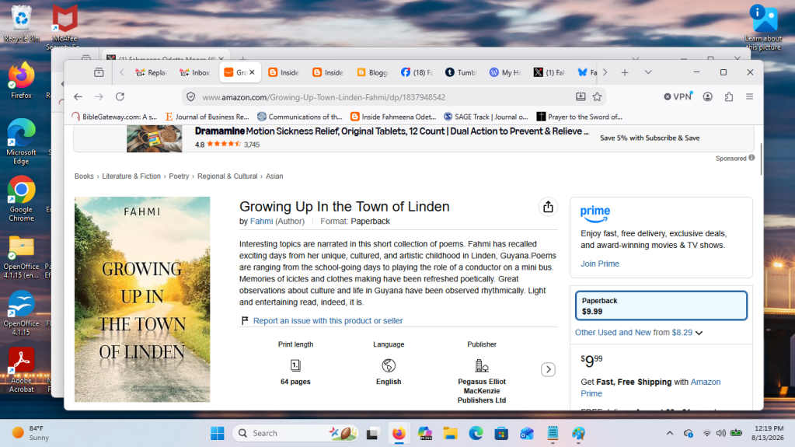The height and width of the screenshot is (447, 795).
Task: Share the book via the share icon
Action: 548,207
